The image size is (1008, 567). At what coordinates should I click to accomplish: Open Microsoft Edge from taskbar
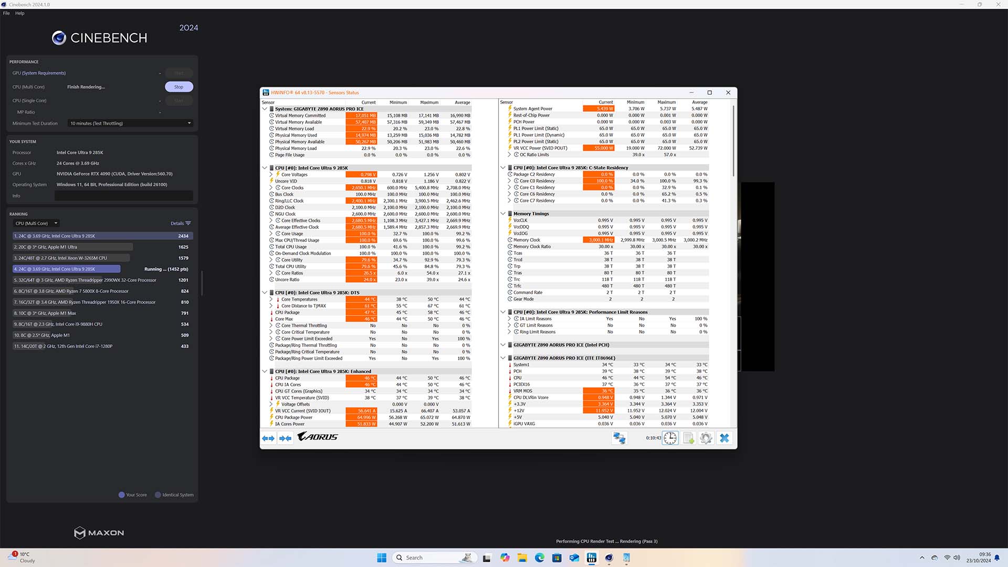(539, 558)
